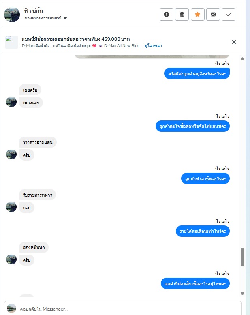
Task: Click the contact name ฟ้า บ่กั้น
Action: click(34, 11)
